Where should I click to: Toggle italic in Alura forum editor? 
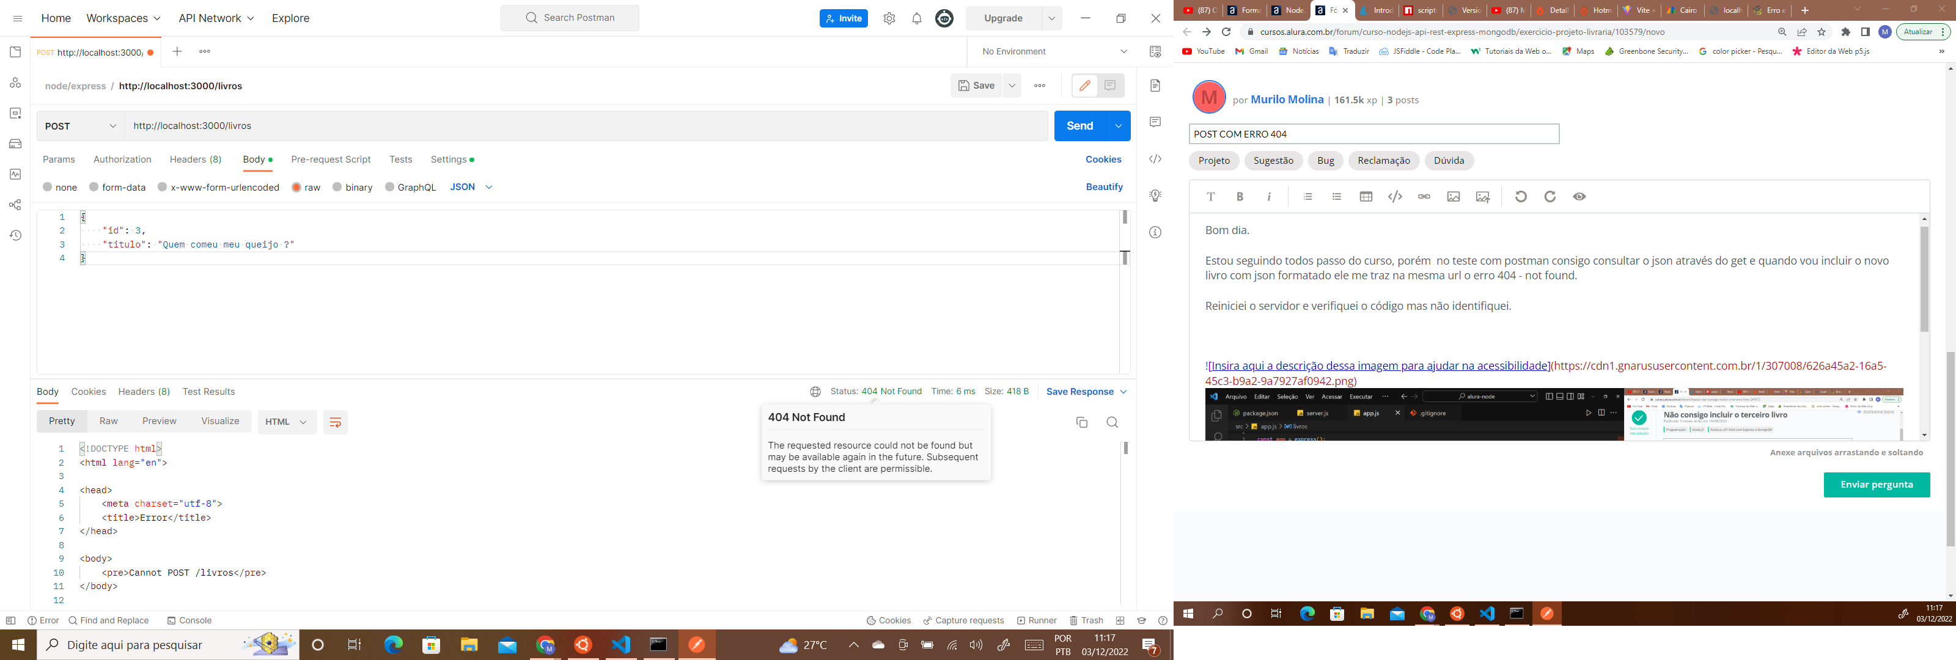1269,197
